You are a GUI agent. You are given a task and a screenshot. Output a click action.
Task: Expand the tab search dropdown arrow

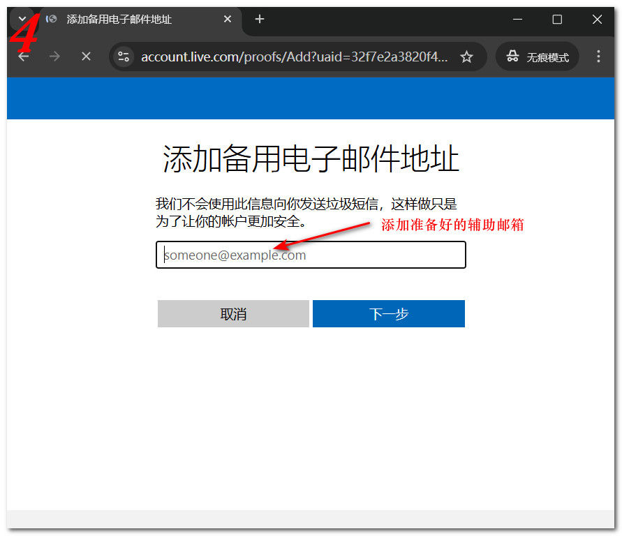coord(22,18)
